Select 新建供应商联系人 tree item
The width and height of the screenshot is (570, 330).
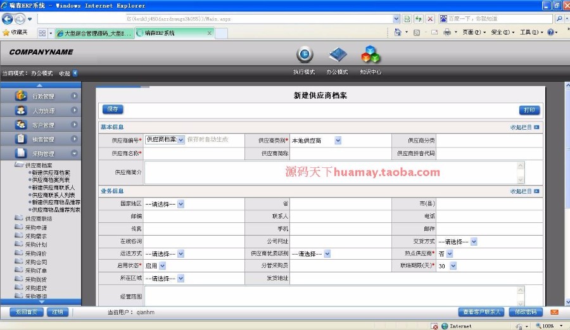53,187
